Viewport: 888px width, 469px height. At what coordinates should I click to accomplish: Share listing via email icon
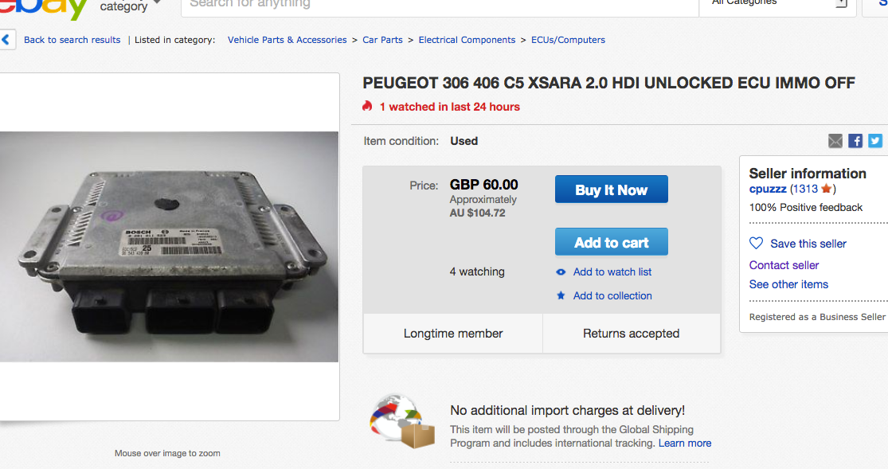coord(835,141)
